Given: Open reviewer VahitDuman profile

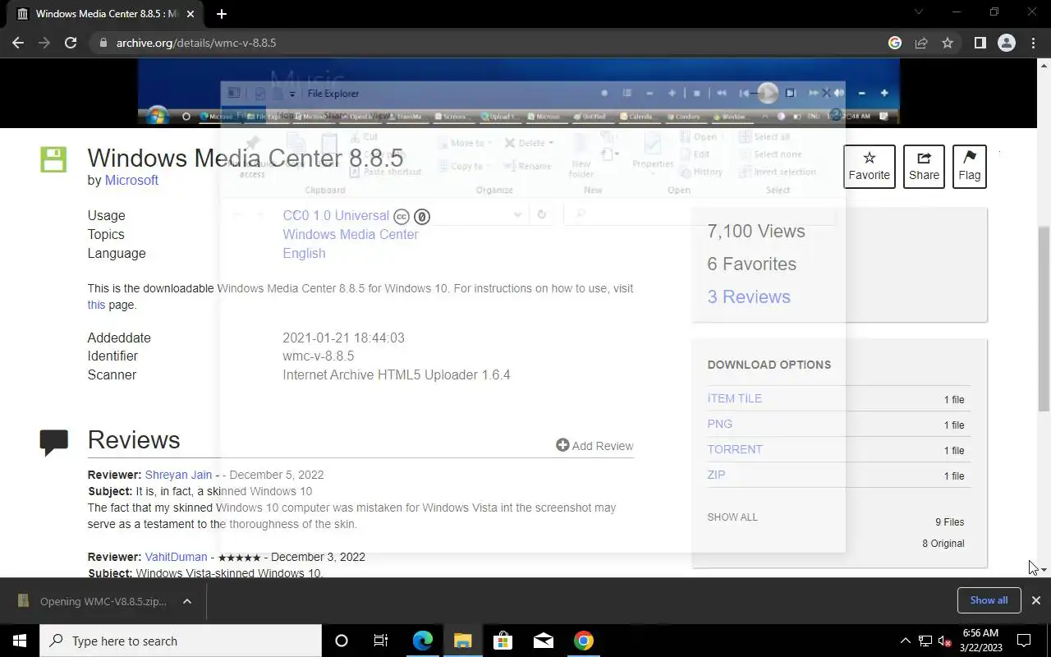Looking at the screenshot, I should [176, 557].
